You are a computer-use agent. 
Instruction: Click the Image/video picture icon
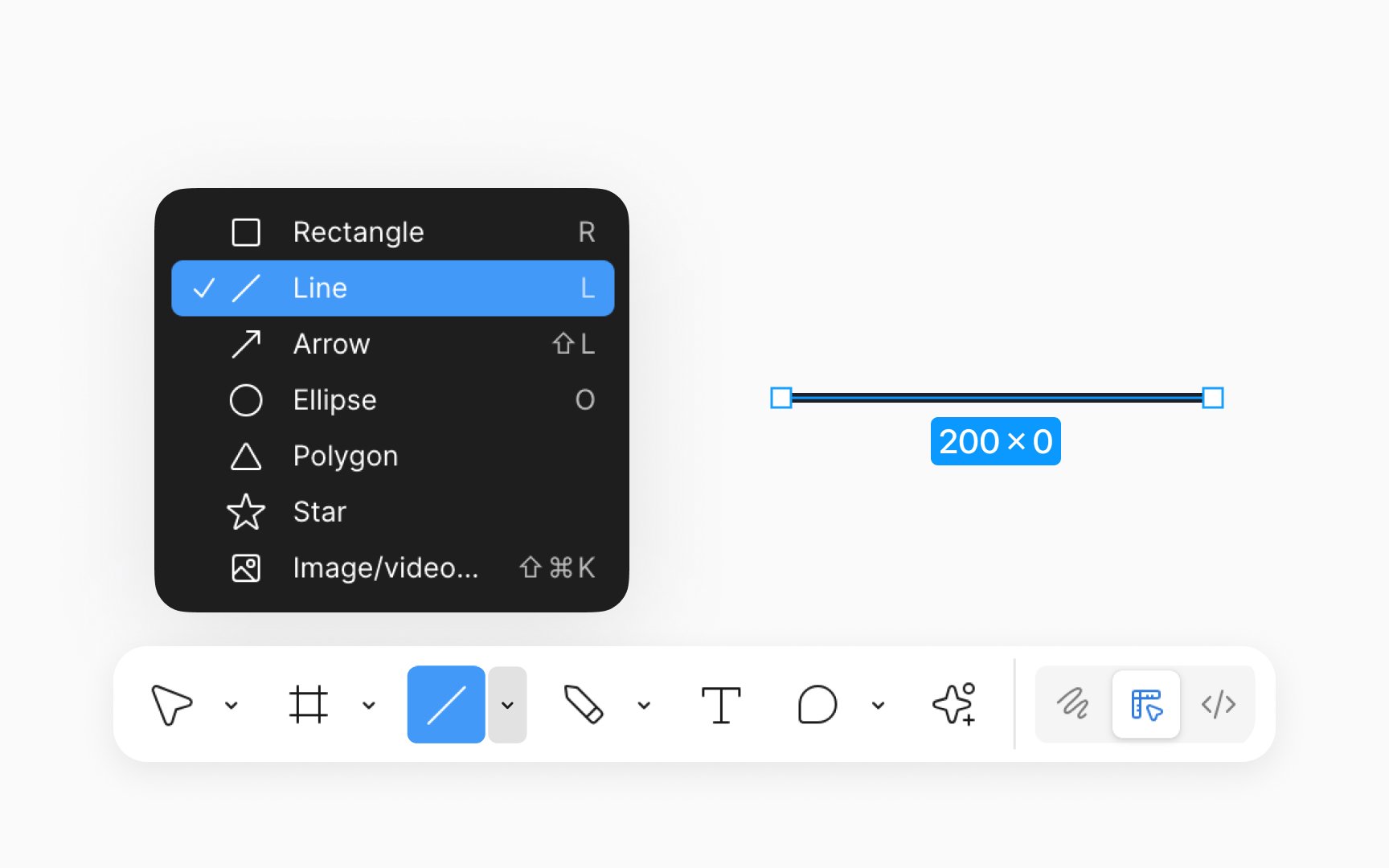point(246,568)
